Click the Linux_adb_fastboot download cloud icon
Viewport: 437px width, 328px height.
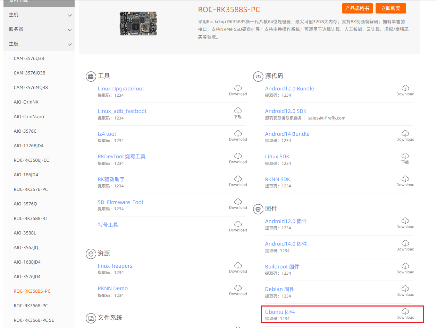point(238,110)
